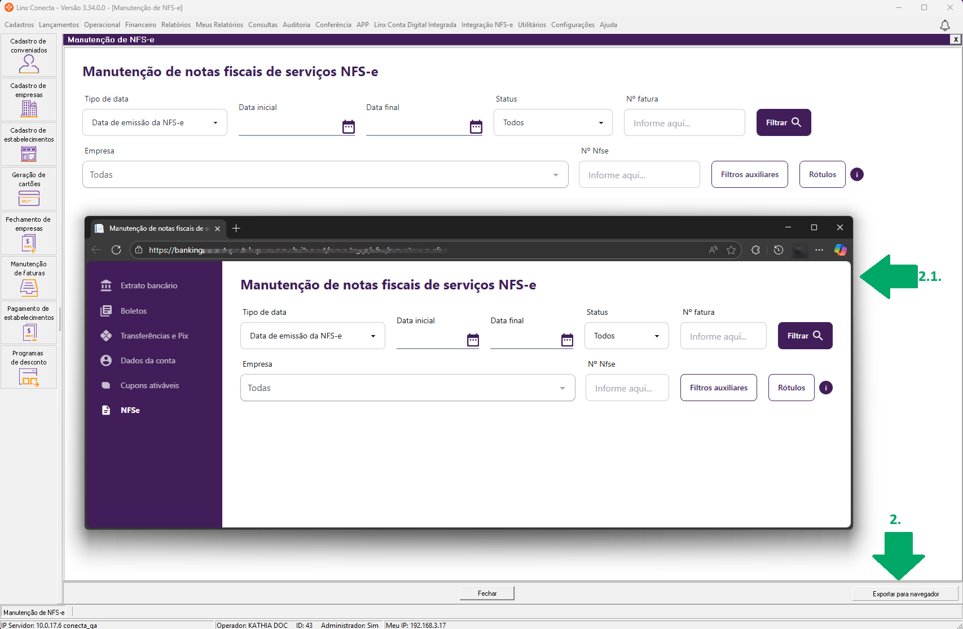Focus Nº fatura field in browser window
963x629 pixels.
click(723, 336)
